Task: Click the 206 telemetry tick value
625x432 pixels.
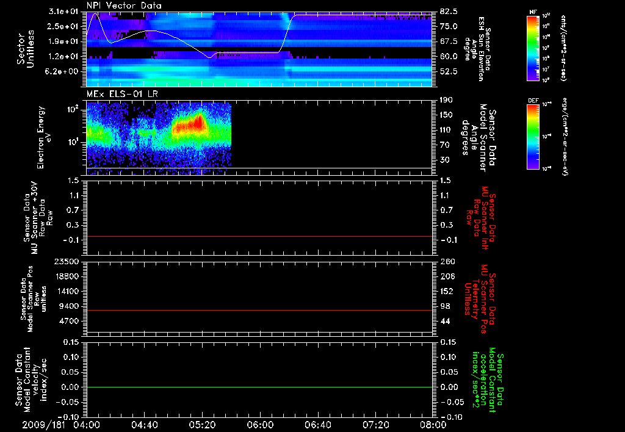Action: tap(447, 276)
